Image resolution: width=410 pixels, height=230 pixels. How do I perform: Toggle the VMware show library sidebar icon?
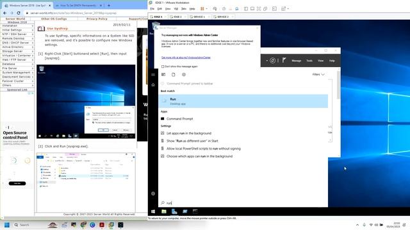click(x=246, y=8)
